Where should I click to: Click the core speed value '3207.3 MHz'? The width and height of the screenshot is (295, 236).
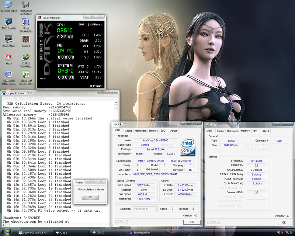[144, 185]
